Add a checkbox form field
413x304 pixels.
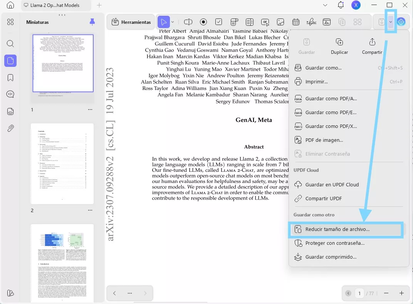pyautogui.click(x=218, y=22)
